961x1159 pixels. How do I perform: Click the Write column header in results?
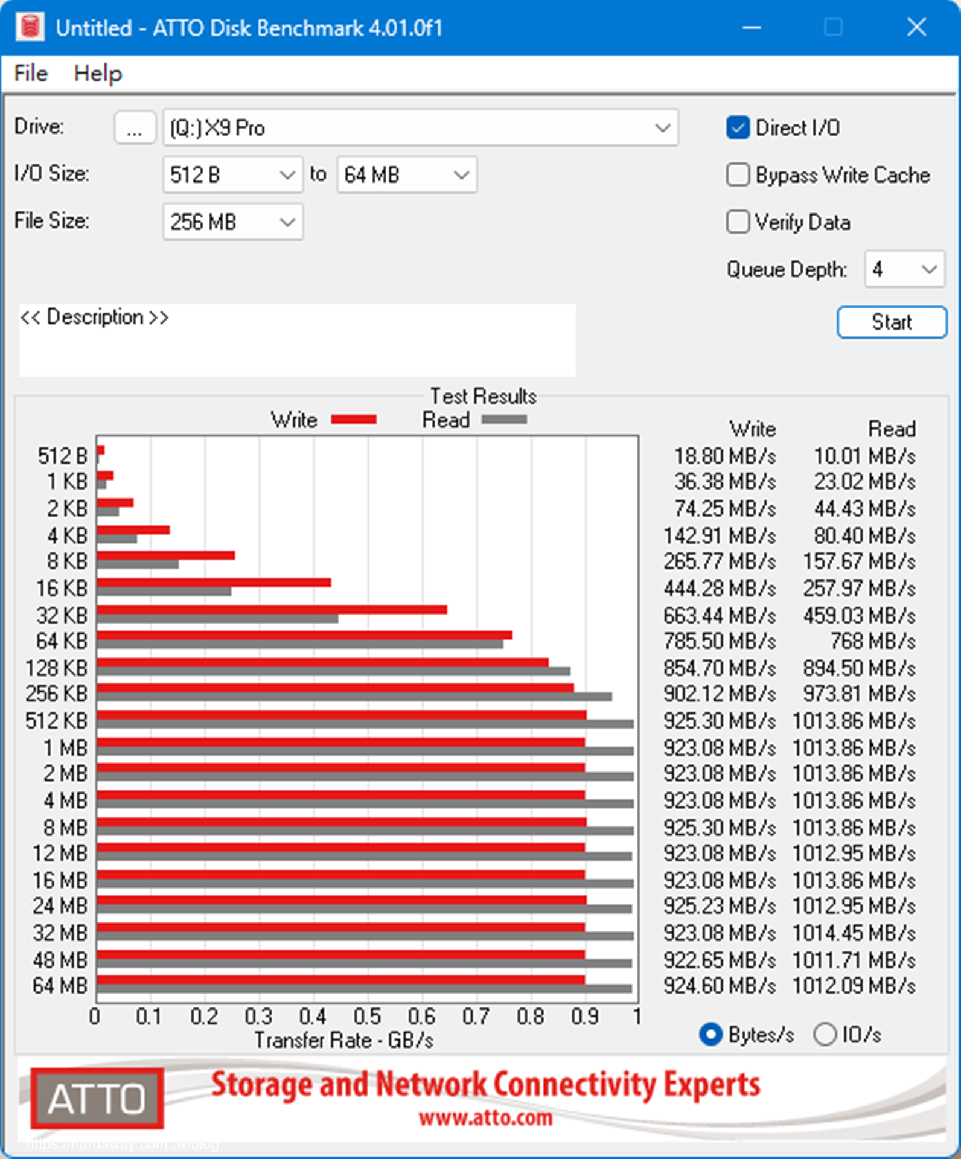tap(752, 429)
